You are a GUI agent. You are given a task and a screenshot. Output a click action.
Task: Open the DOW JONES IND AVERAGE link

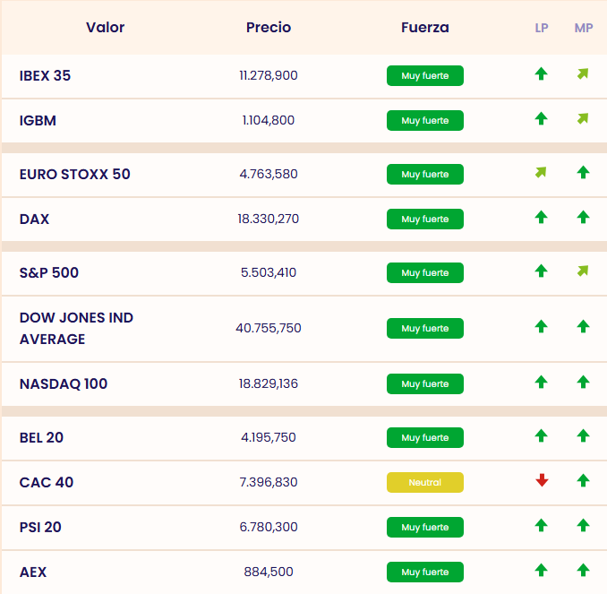[76, 328]
